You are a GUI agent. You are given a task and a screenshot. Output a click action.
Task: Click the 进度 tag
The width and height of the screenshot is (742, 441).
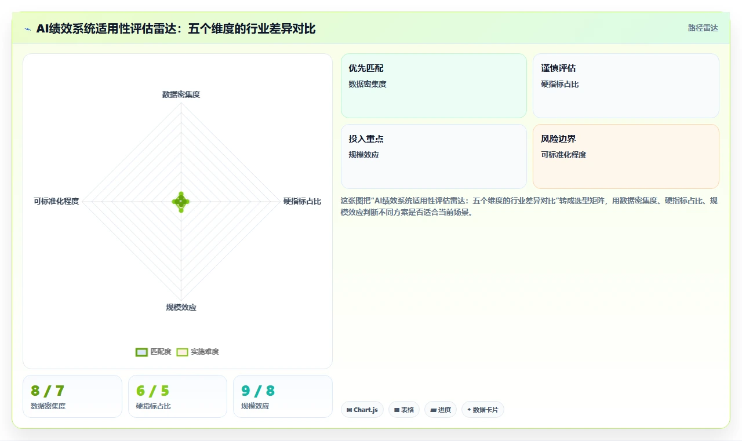coord(441,410)
